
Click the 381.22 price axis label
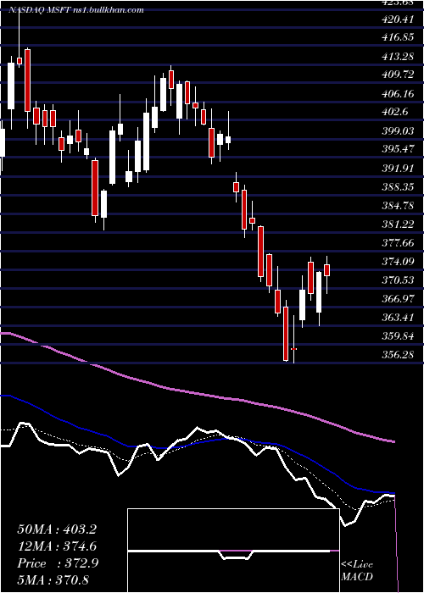[x=397, y=224]
